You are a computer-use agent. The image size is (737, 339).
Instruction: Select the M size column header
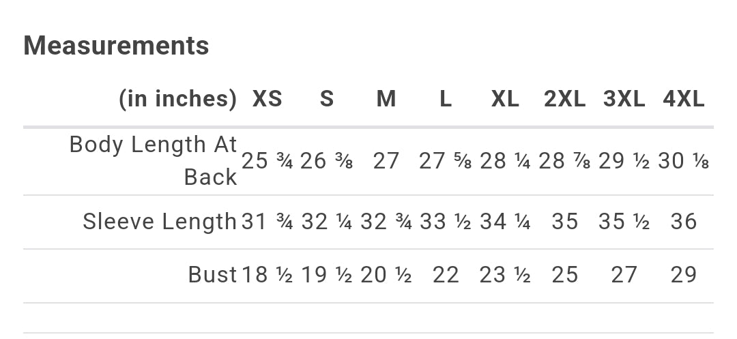coord(386,99)
